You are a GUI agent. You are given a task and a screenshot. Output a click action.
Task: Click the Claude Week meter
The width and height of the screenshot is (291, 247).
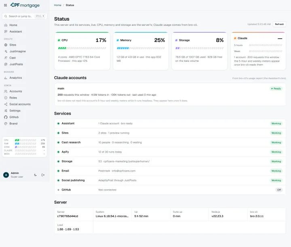pyautogui.click(x=266, y=51)
